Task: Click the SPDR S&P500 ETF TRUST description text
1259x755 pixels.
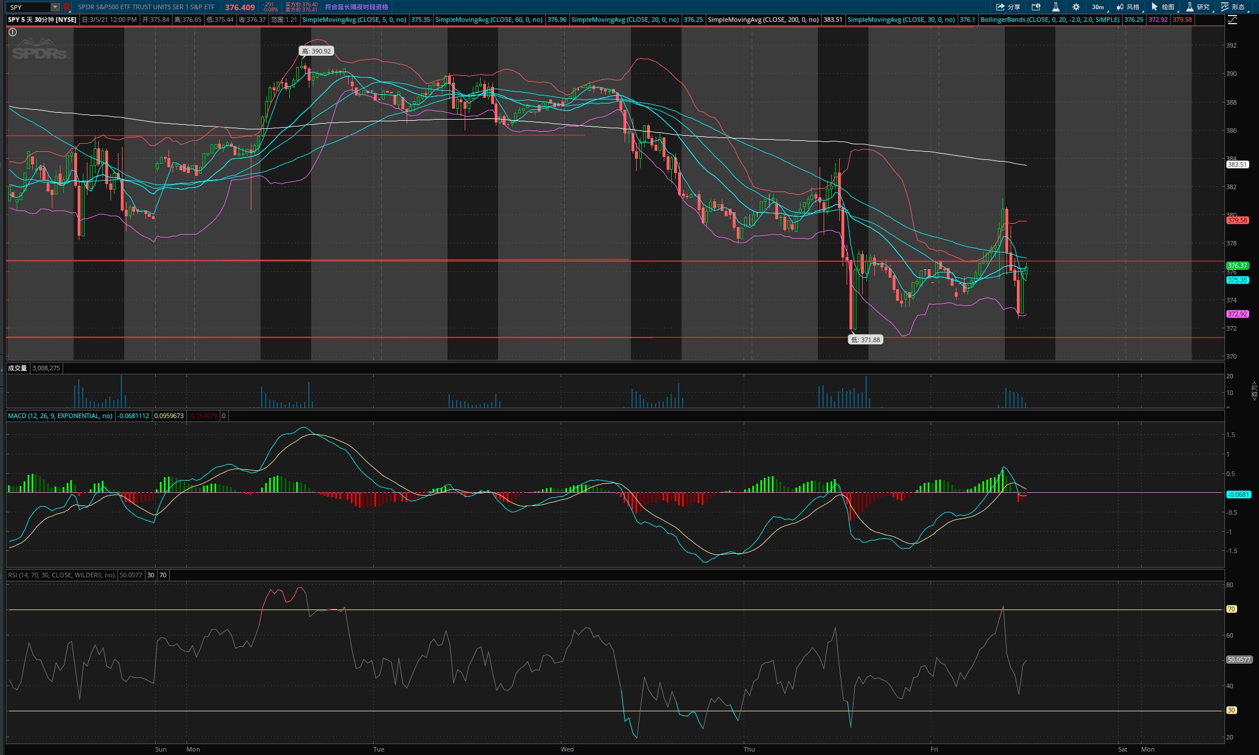Action: pos(146,7)
